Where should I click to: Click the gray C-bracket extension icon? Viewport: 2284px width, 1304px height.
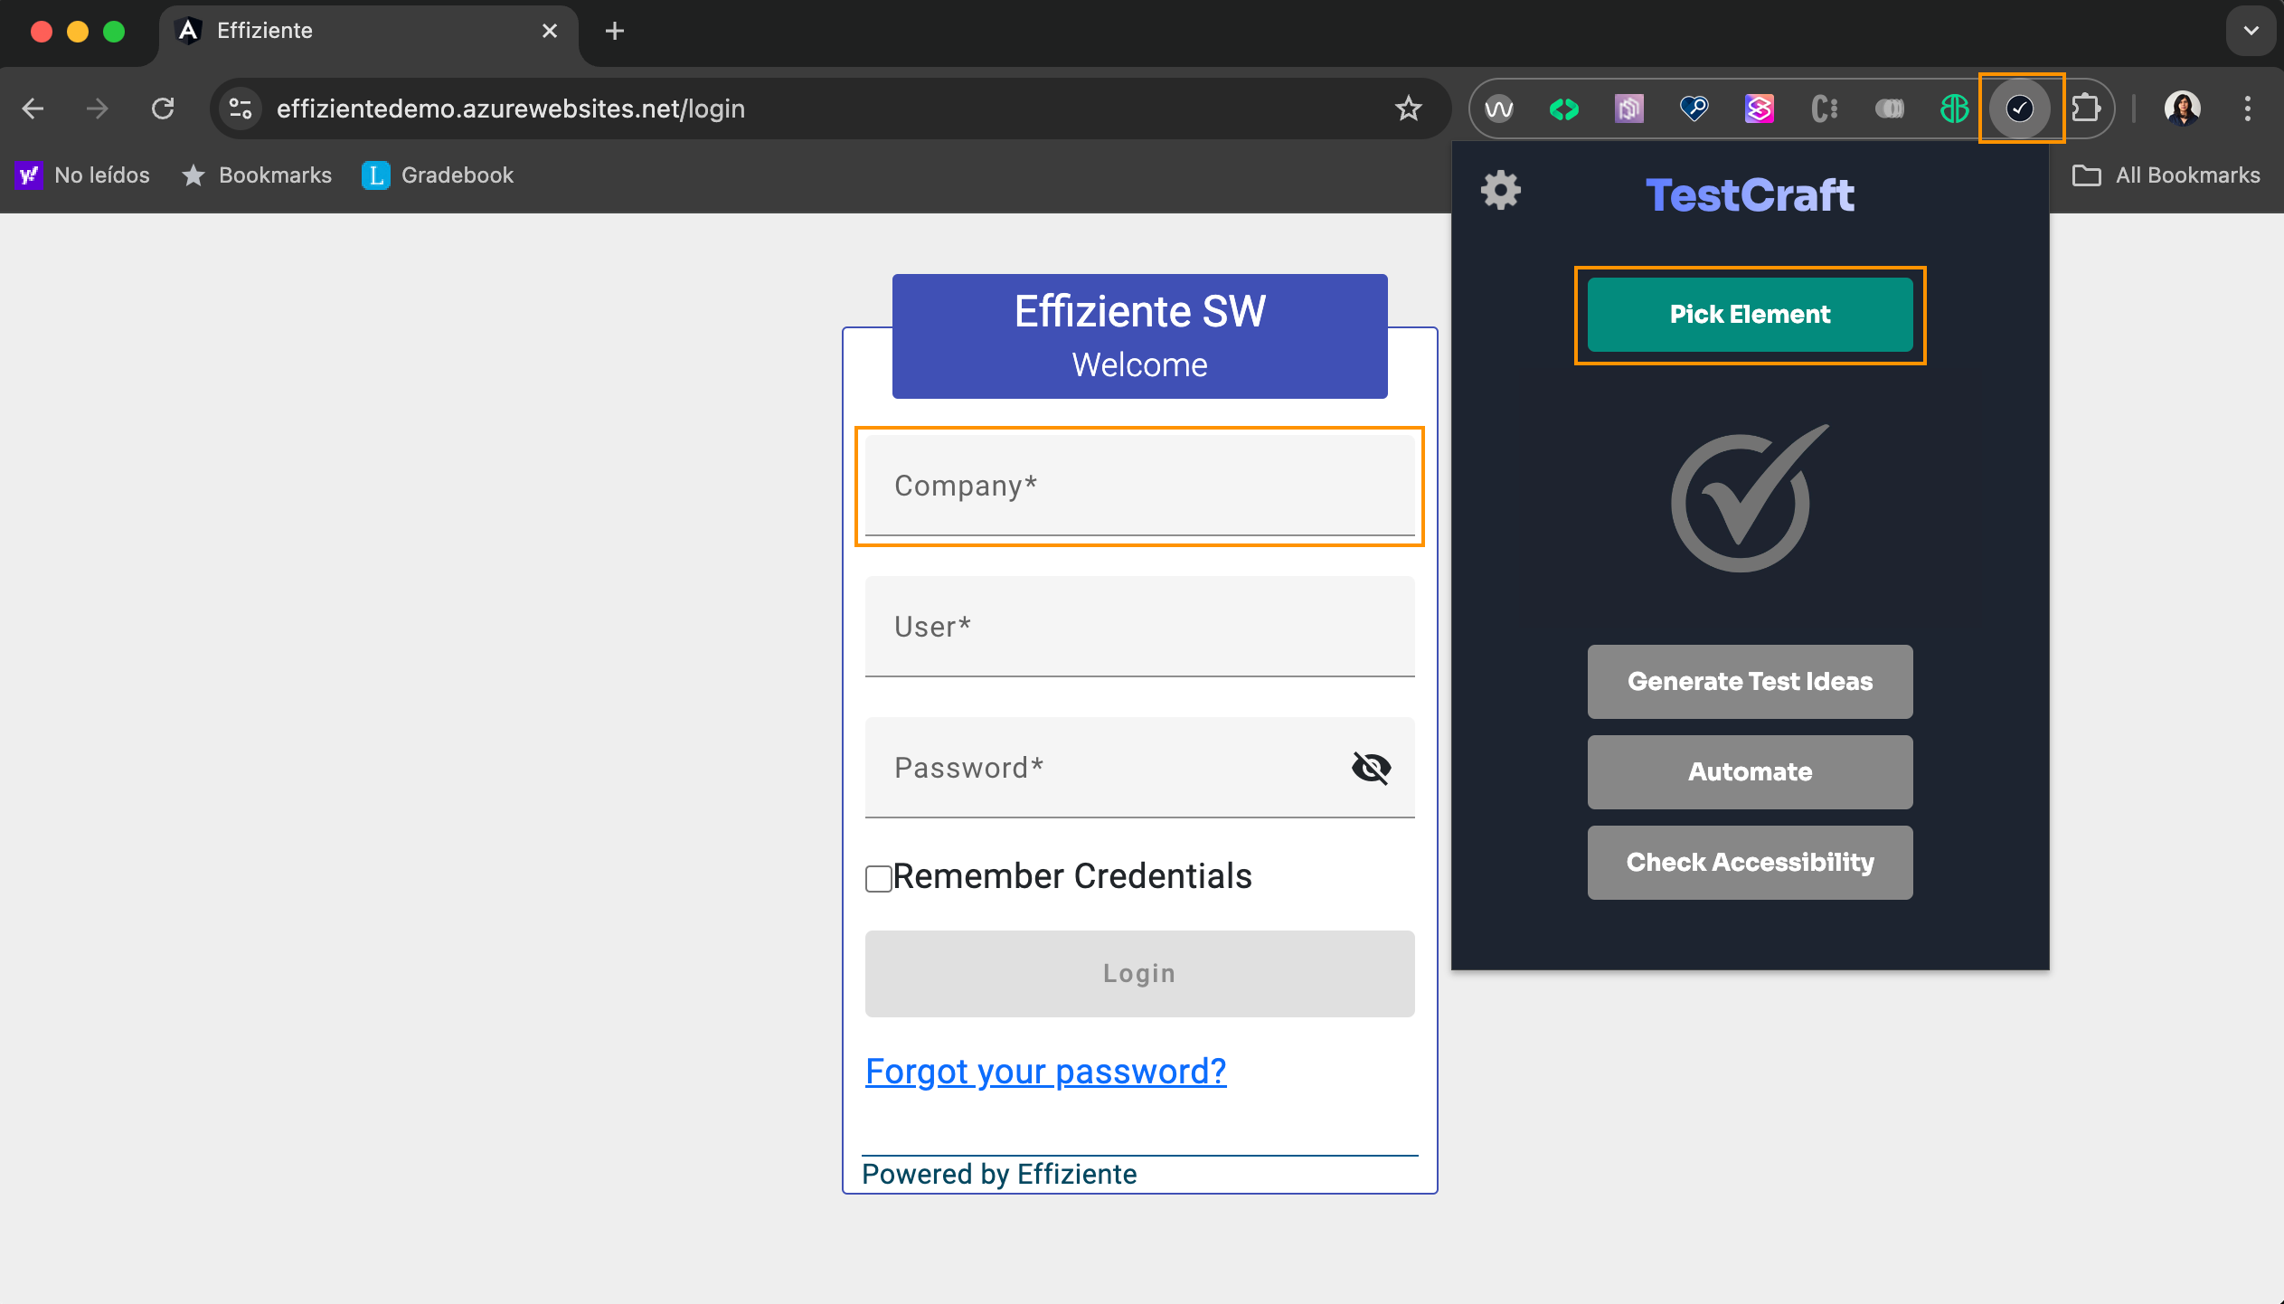[1825, 109]
